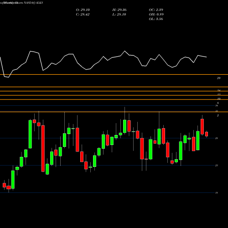Click the open price O: 29.10
The width and height of the screenshot is (228, 228).
(83, 10)
